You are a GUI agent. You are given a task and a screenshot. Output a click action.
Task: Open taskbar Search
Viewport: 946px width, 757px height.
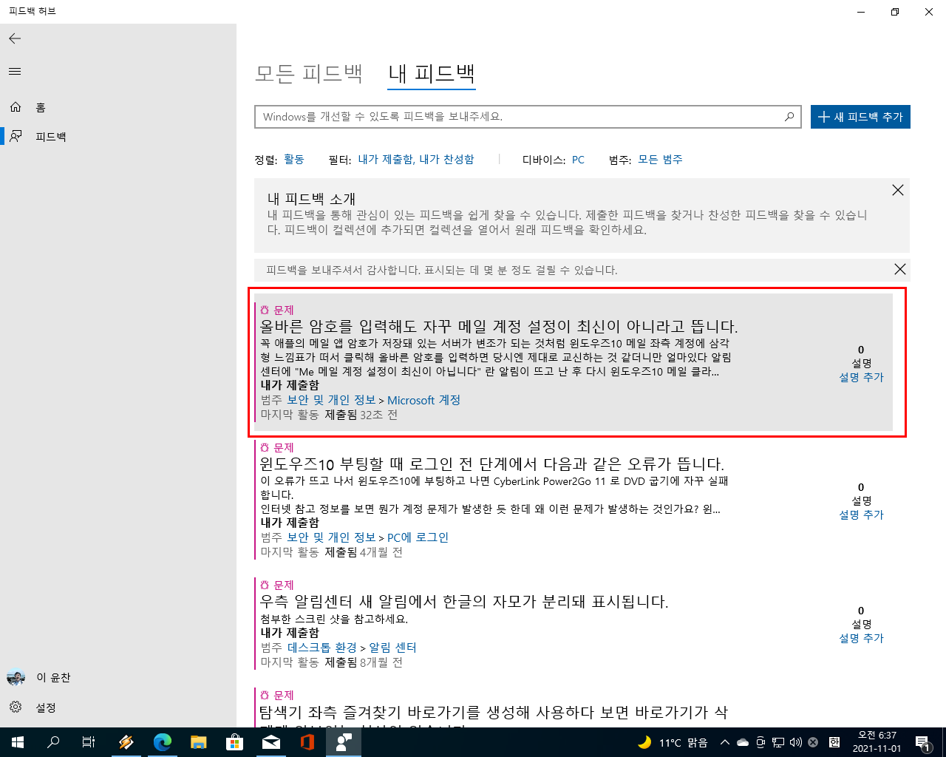click(x=53, y=742)
